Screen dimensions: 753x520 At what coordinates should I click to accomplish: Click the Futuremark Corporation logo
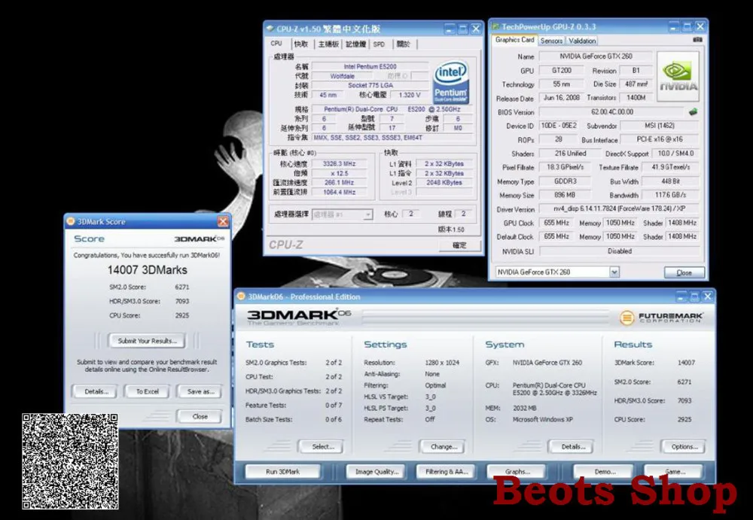(x=661, y=318)
